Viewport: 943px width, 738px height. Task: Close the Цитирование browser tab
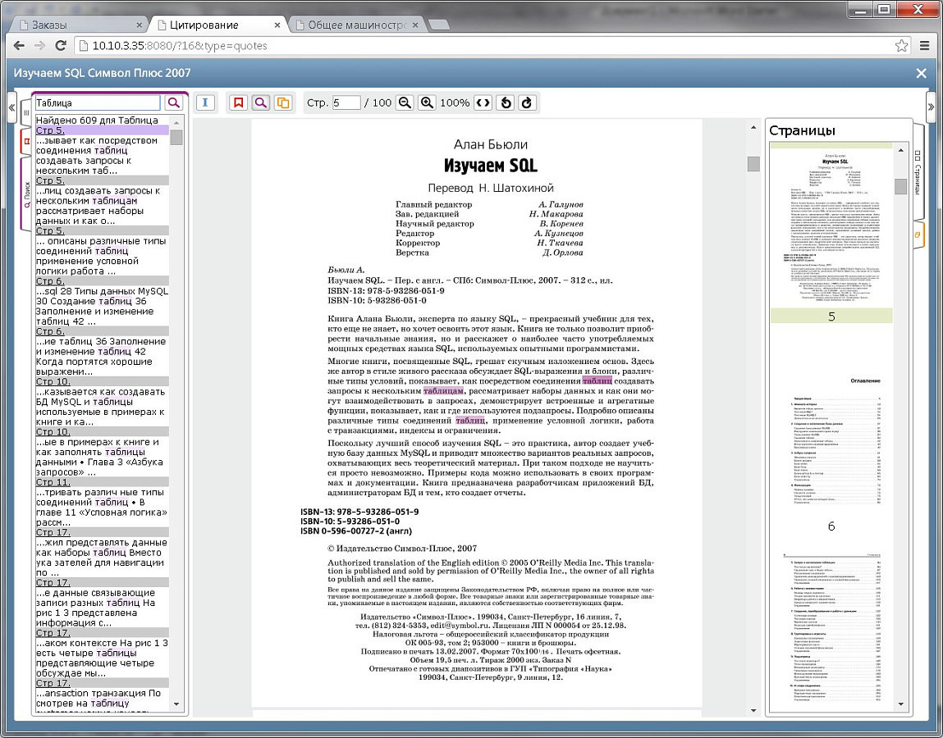[277, 25]
